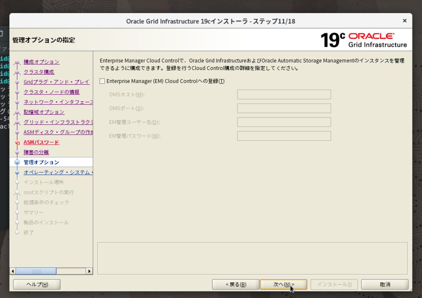Click the right arrow of the sidebar scrollbar
The width and height of the screenshot is (422, 298).
click(x=89, y=271)
